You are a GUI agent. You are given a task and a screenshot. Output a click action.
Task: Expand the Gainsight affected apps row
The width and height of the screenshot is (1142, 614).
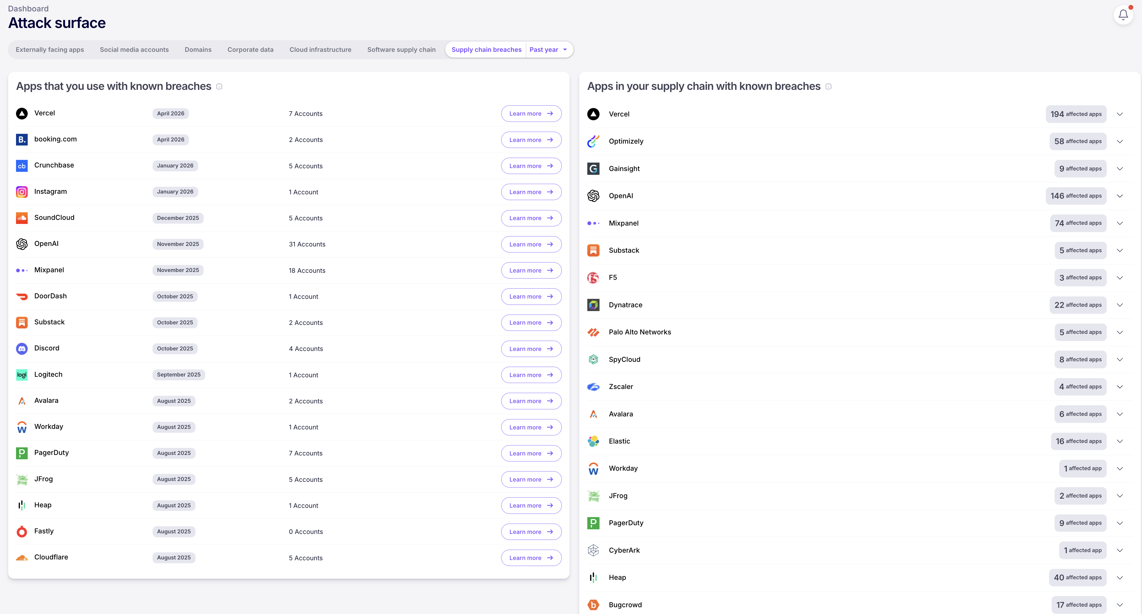point(1120,169)
